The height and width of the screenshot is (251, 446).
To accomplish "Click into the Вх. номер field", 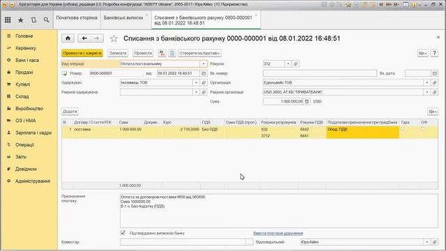I will [320, 73].
